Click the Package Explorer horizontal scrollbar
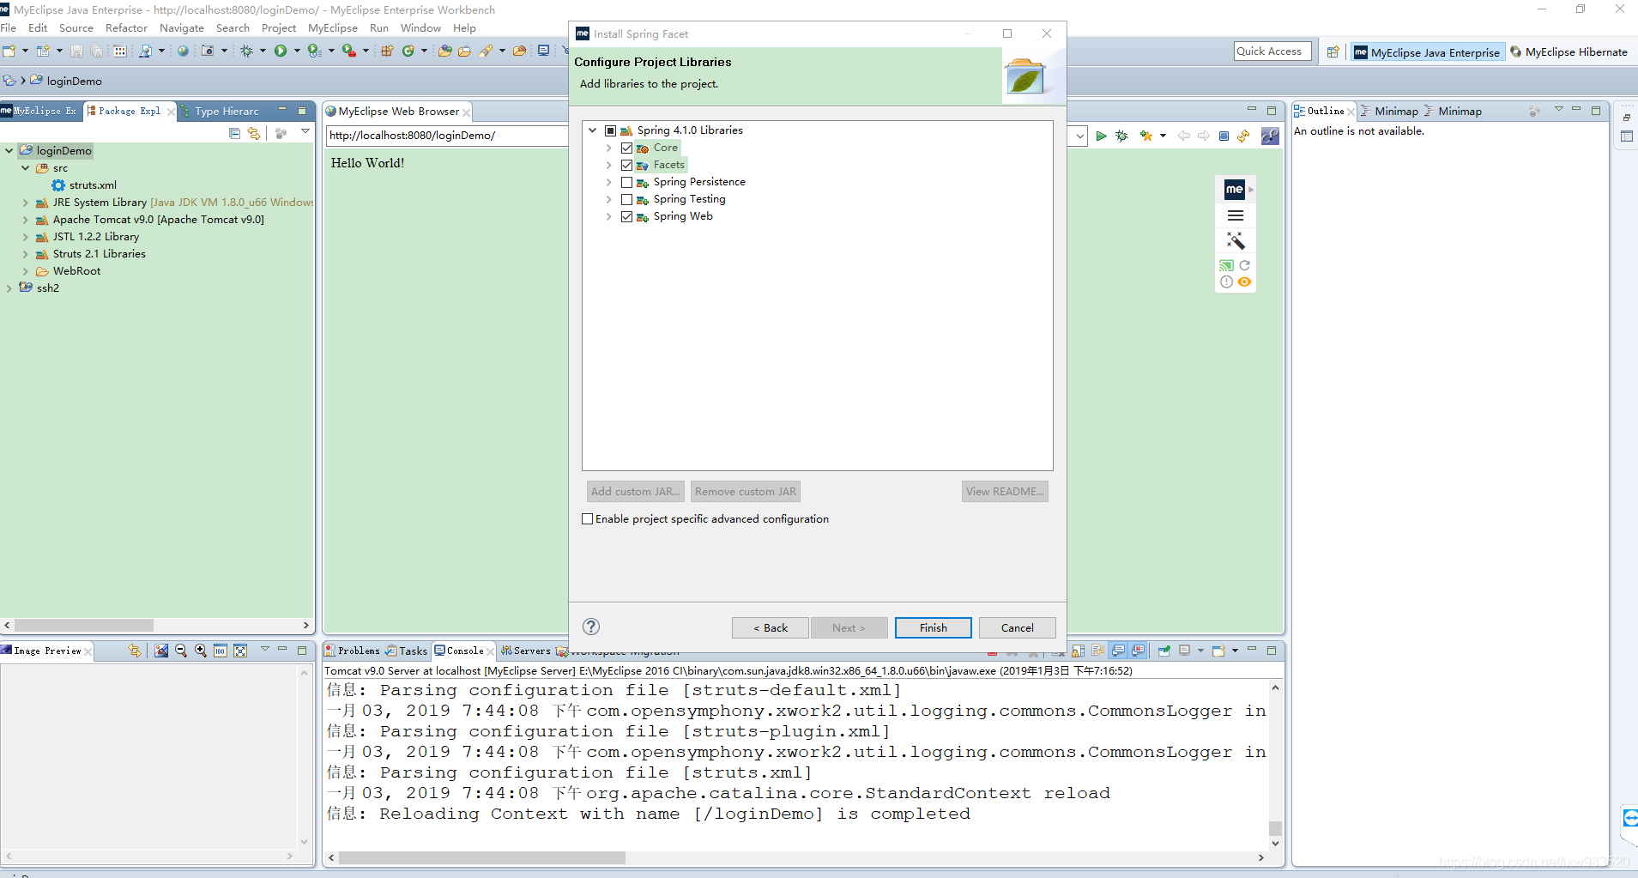 84,626
